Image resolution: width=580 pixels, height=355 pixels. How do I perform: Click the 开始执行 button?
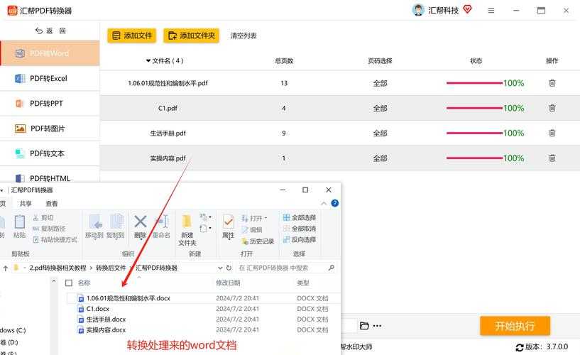[515, 326]
